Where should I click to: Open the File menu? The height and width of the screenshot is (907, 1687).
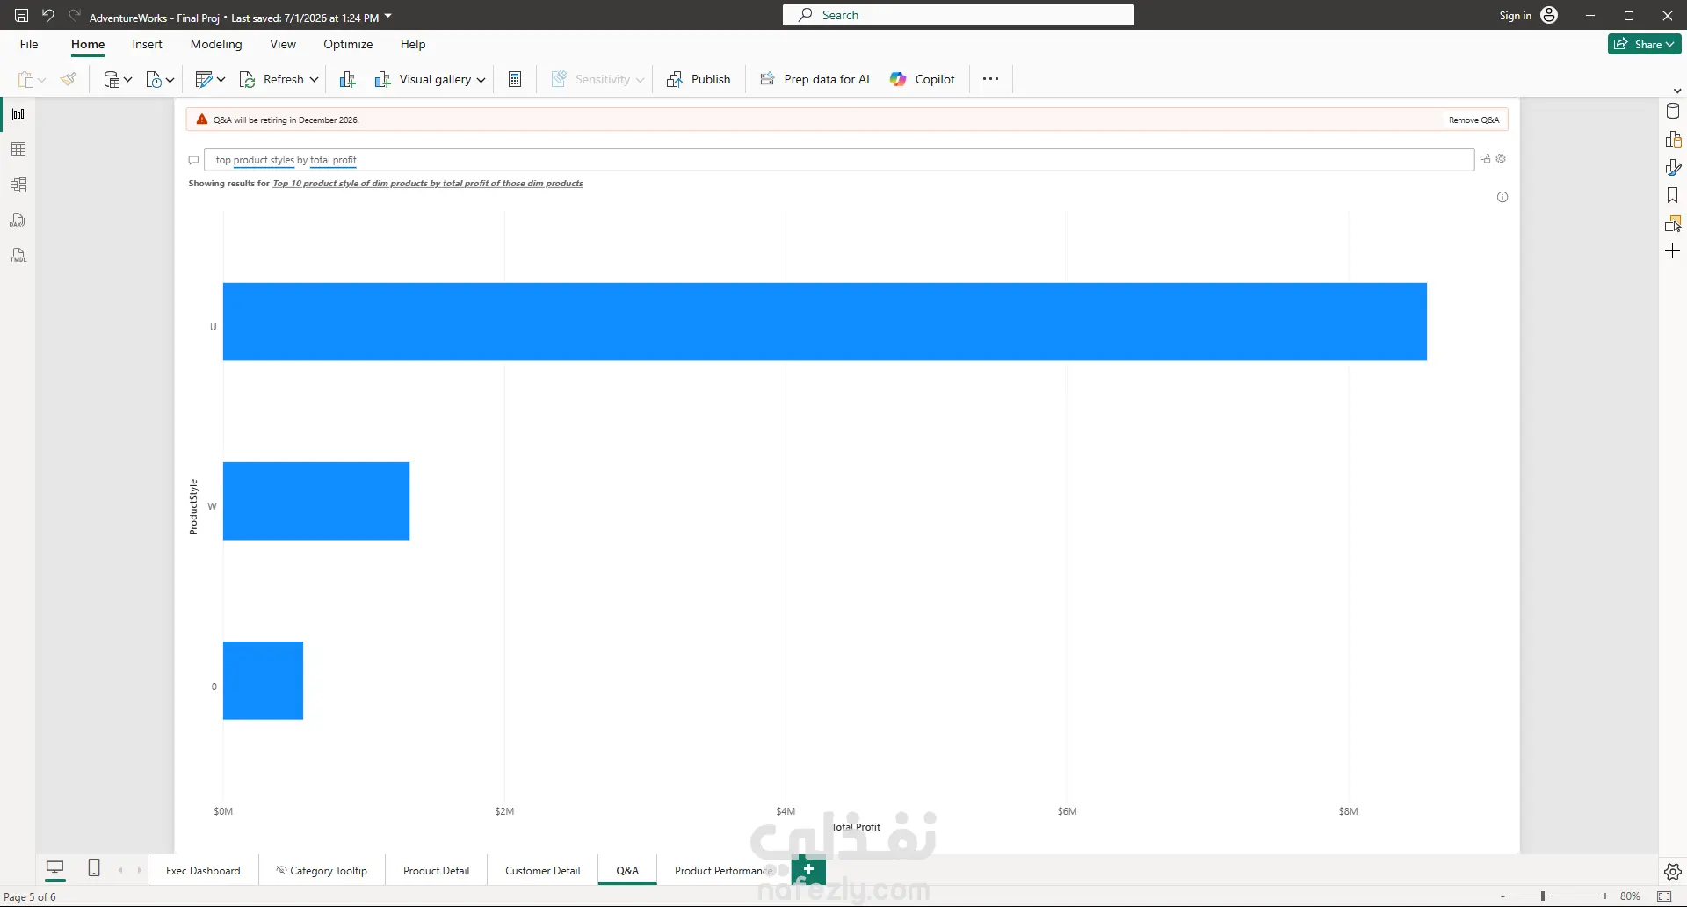coord(29,44)
